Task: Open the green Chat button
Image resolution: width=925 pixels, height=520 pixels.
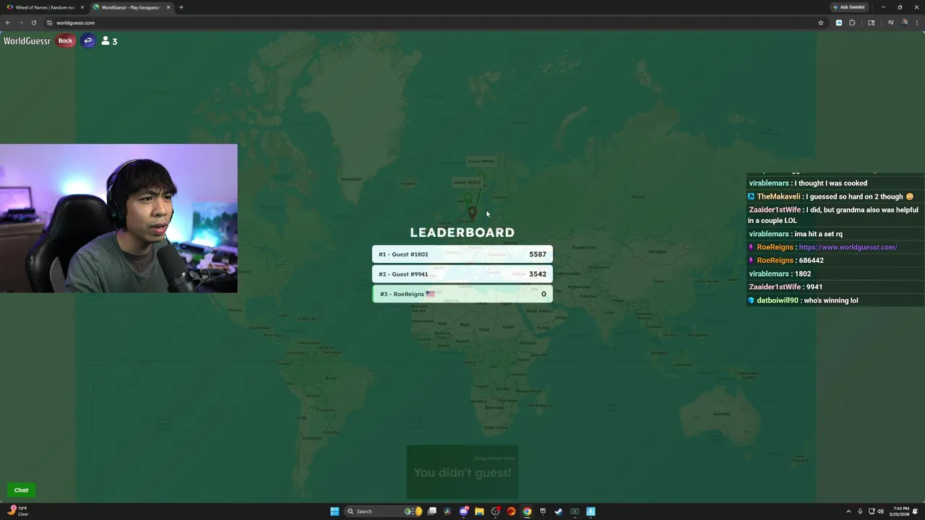Action: click(21, 490)
